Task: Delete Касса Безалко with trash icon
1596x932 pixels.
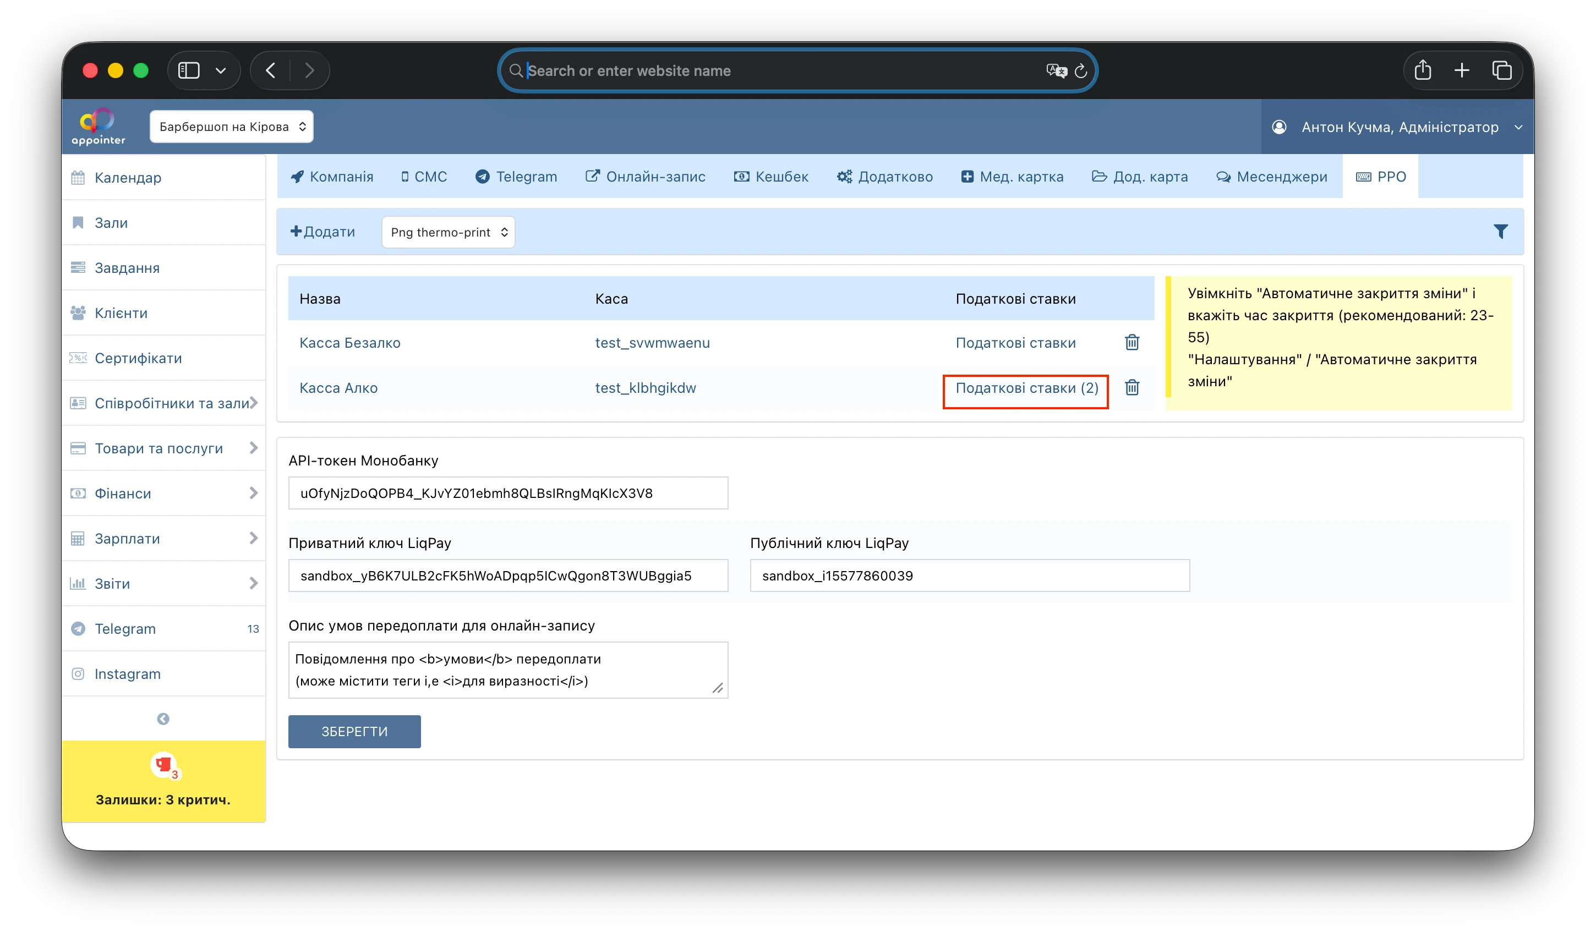Action: click(x=1132, y=343)
